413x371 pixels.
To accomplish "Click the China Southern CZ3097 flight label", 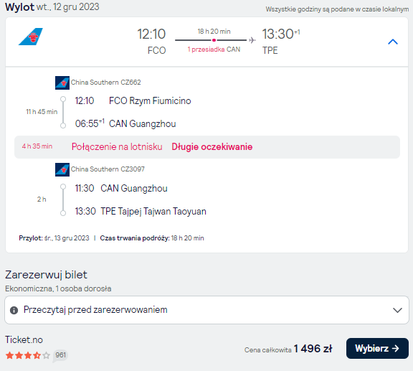I will (108, 169).
